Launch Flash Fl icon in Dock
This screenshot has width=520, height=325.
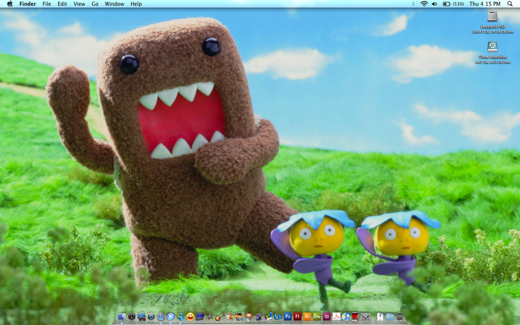[298, 317]
